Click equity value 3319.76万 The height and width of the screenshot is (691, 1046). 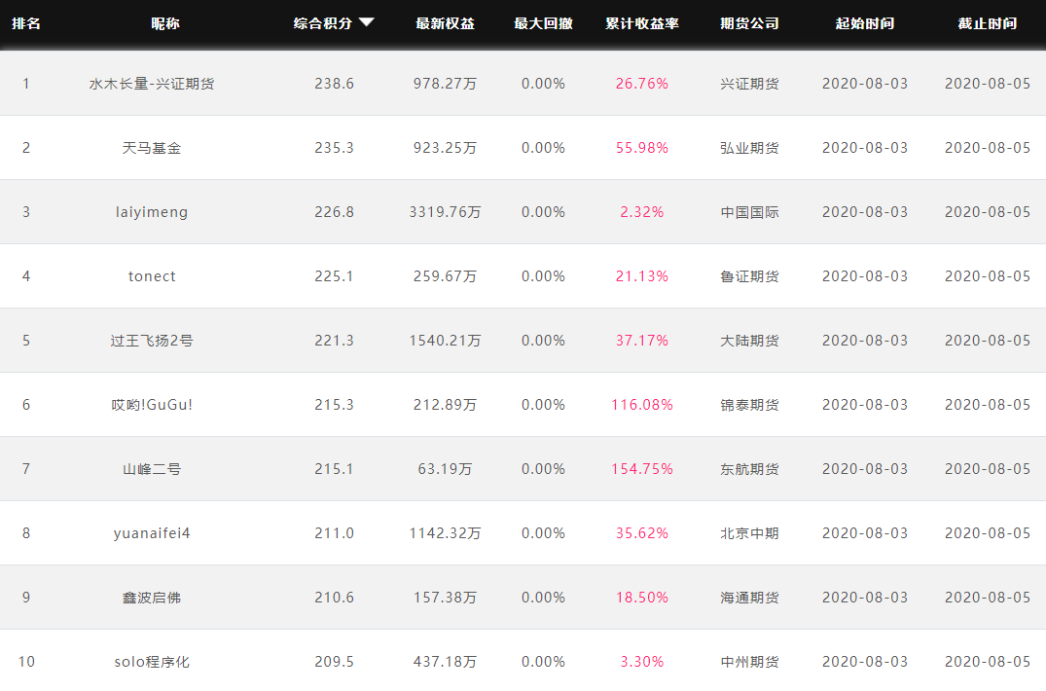445,212
